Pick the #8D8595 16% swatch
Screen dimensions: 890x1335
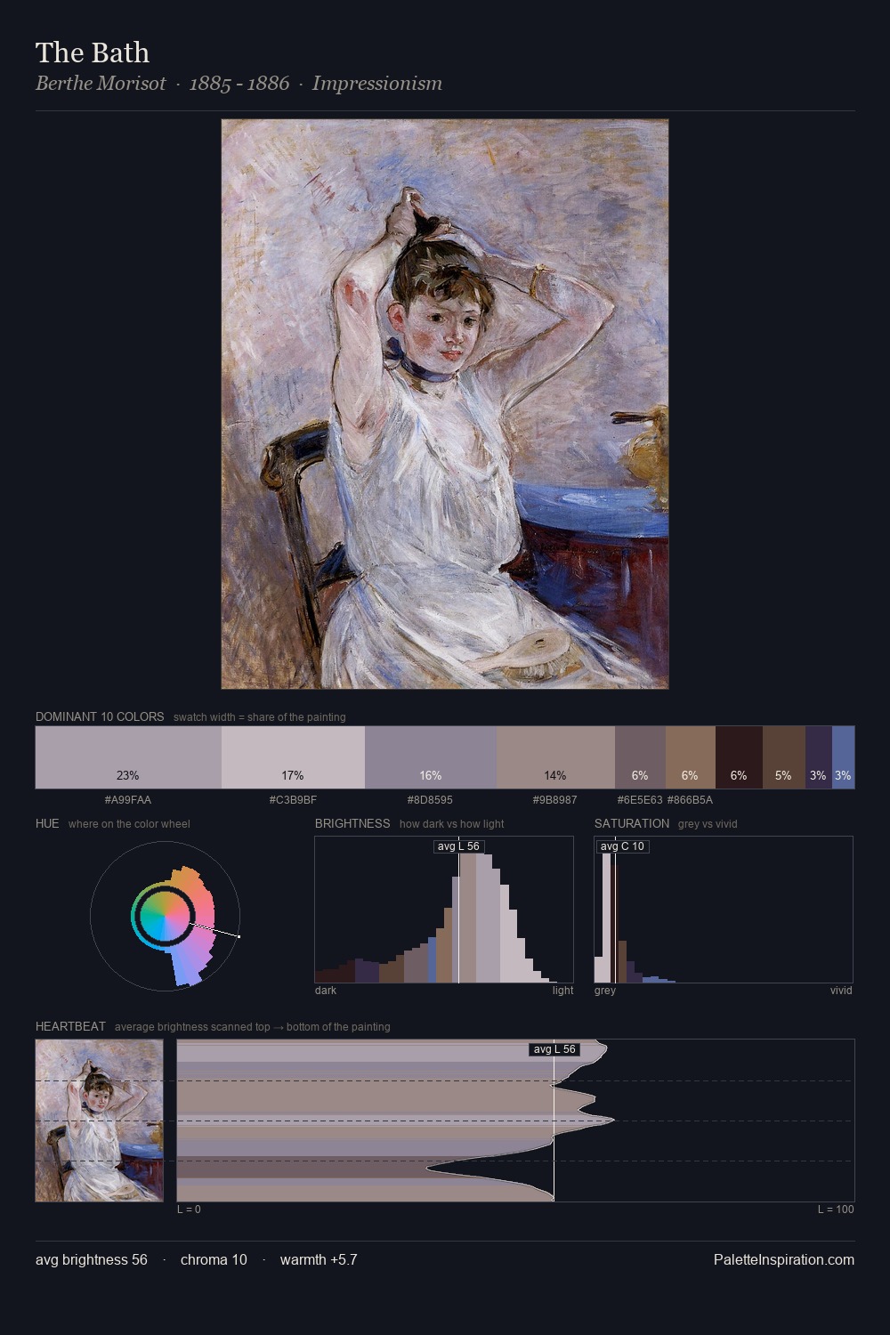[x=431, y=757]
